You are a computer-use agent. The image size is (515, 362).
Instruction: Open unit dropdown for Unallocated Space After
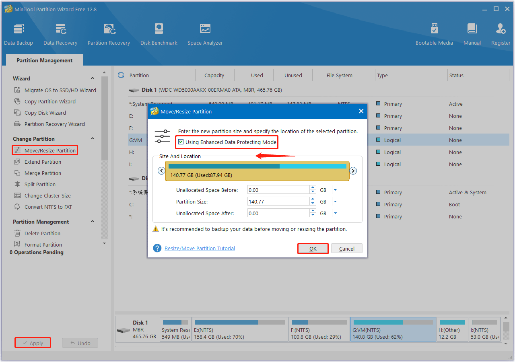(335, 213)
